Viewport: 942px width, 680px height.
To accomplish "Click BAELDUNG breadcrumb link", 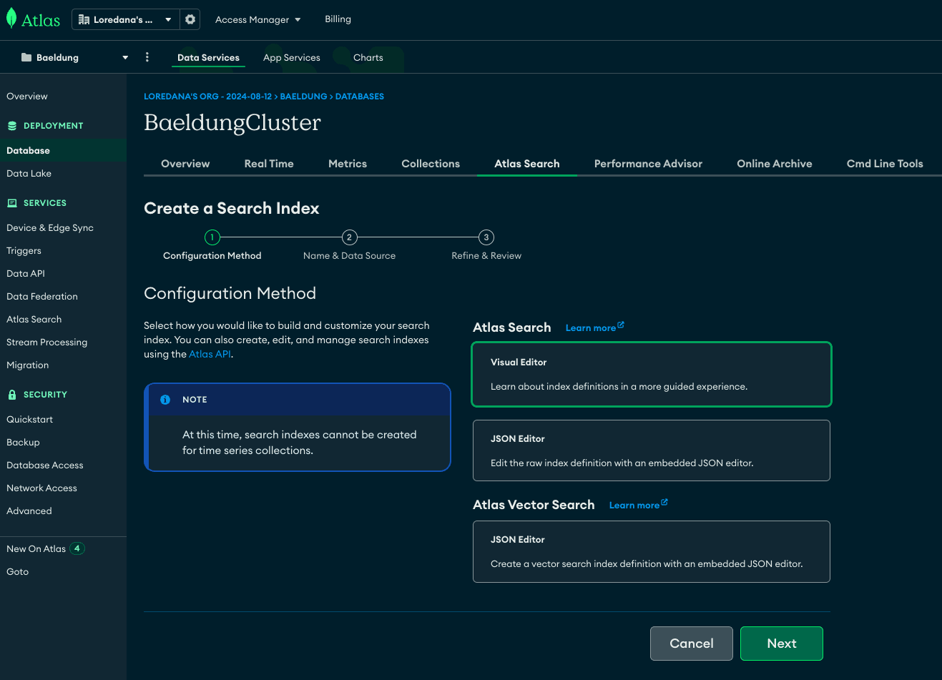I will (303, 97).
